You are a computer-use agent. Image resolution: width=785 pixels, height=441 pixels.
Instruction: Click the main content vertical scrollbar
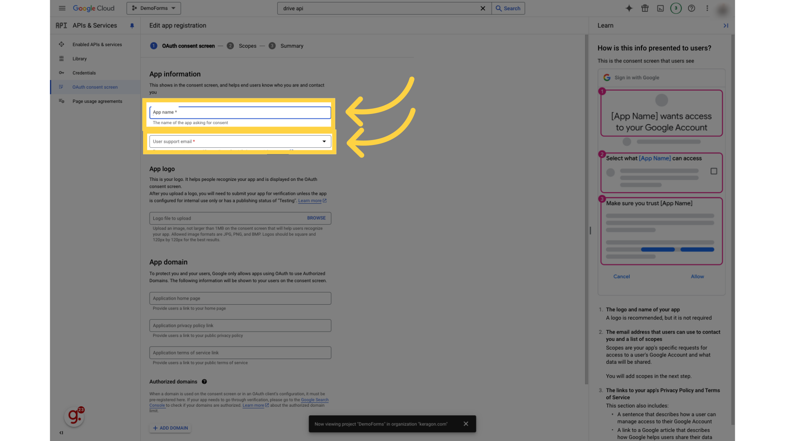coord(586,209)
